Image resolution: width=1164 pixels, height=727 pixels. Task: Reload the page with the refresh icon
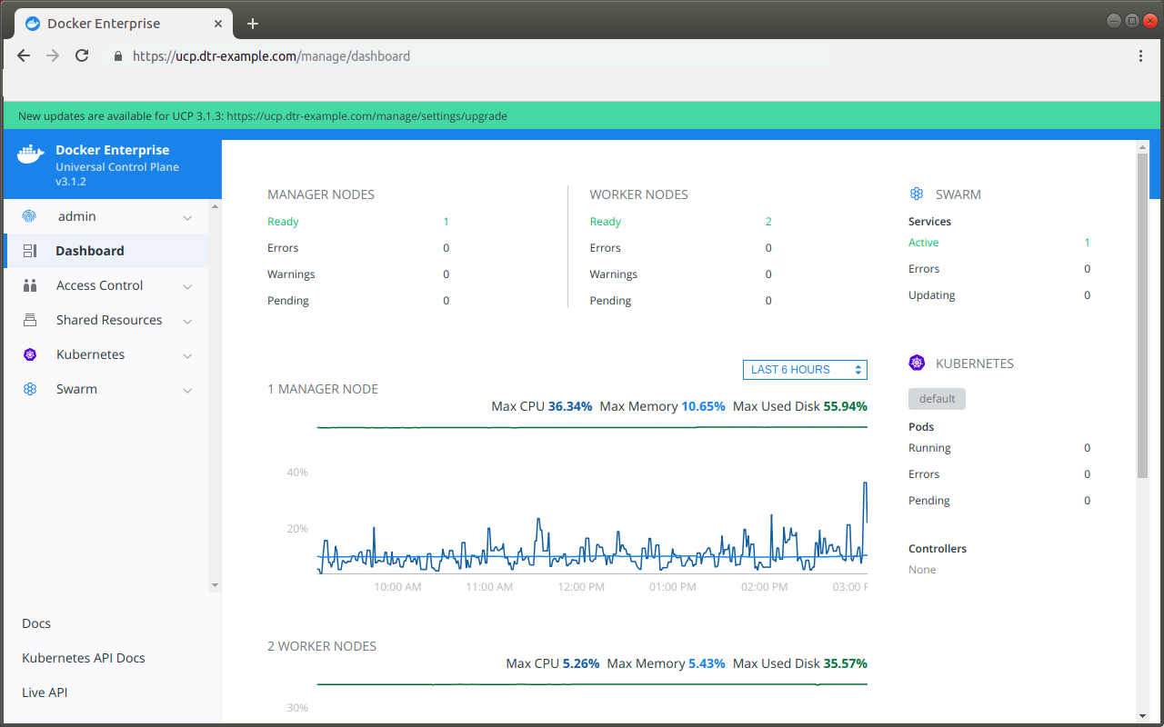tap(82, 55)
